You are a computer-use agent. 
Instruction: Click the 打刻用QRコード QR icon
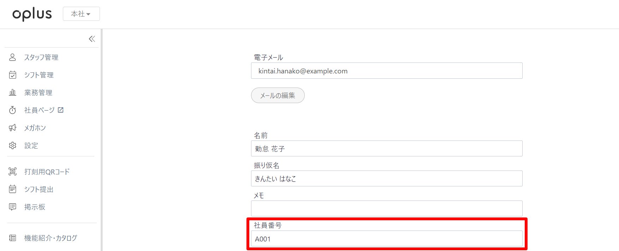coord(12,172)
